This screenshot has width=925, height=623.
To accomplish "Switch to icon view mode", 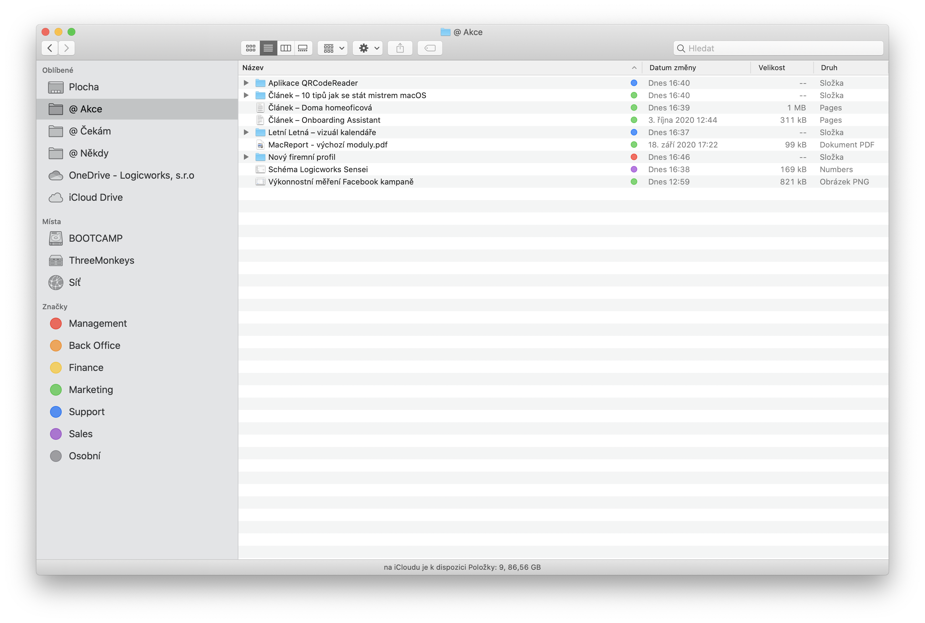I will click(x=251, y=48).
